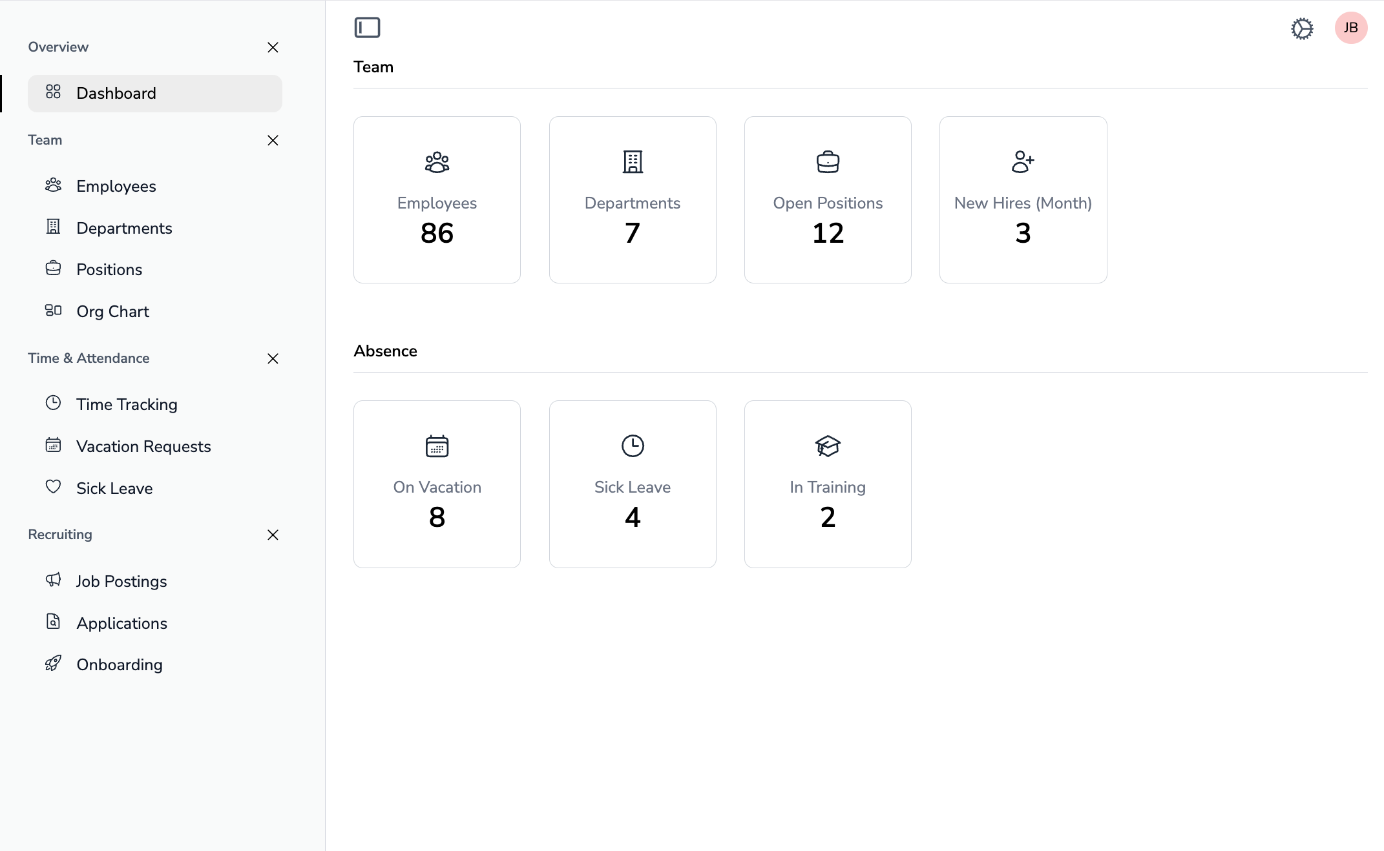This screenshot has height=851, width=1384.
Task: Click the Onboarding rocket icon
Action: pos(53,664)
